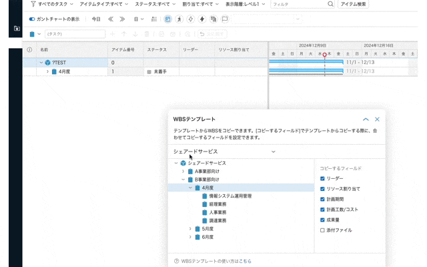The image size is (427, 267).
Task: Open the 割り当て:すべて dropdown
Action: (x=200, y=4)
